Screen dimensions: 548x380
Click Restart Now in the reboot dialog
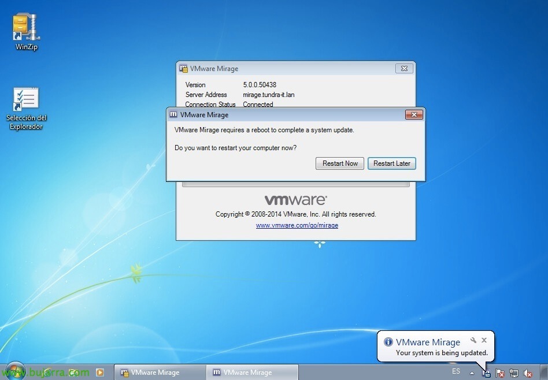pos(340,163)
